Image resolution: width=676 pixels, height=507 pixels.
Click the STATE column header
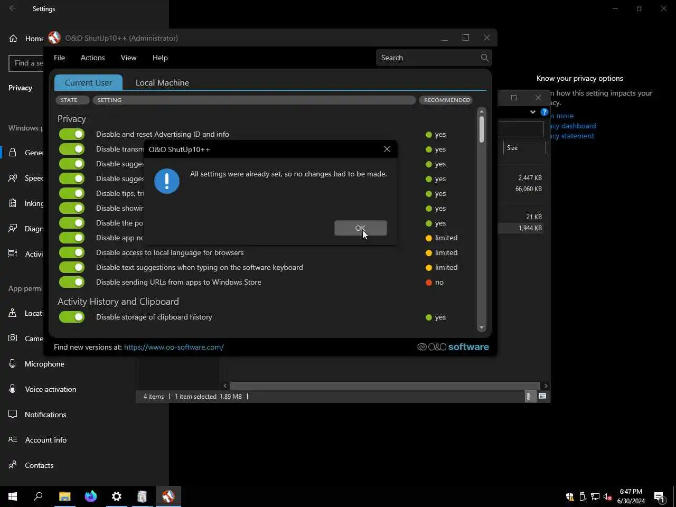[x=72, y=100]
